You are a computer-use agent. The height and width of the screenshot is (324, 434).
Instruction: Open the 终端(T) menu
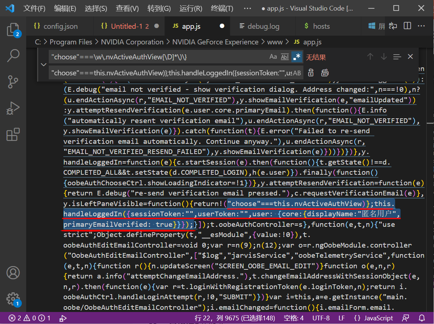click(222, 8)
